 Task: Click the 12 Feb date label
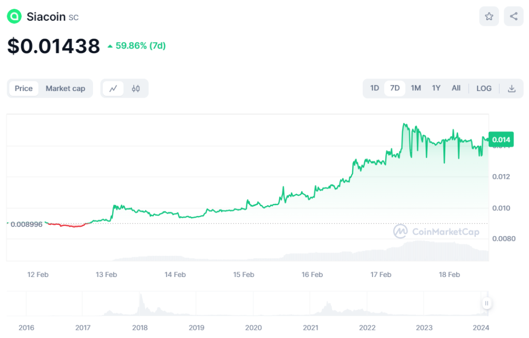pyautogui.click(x=38, y=275)
